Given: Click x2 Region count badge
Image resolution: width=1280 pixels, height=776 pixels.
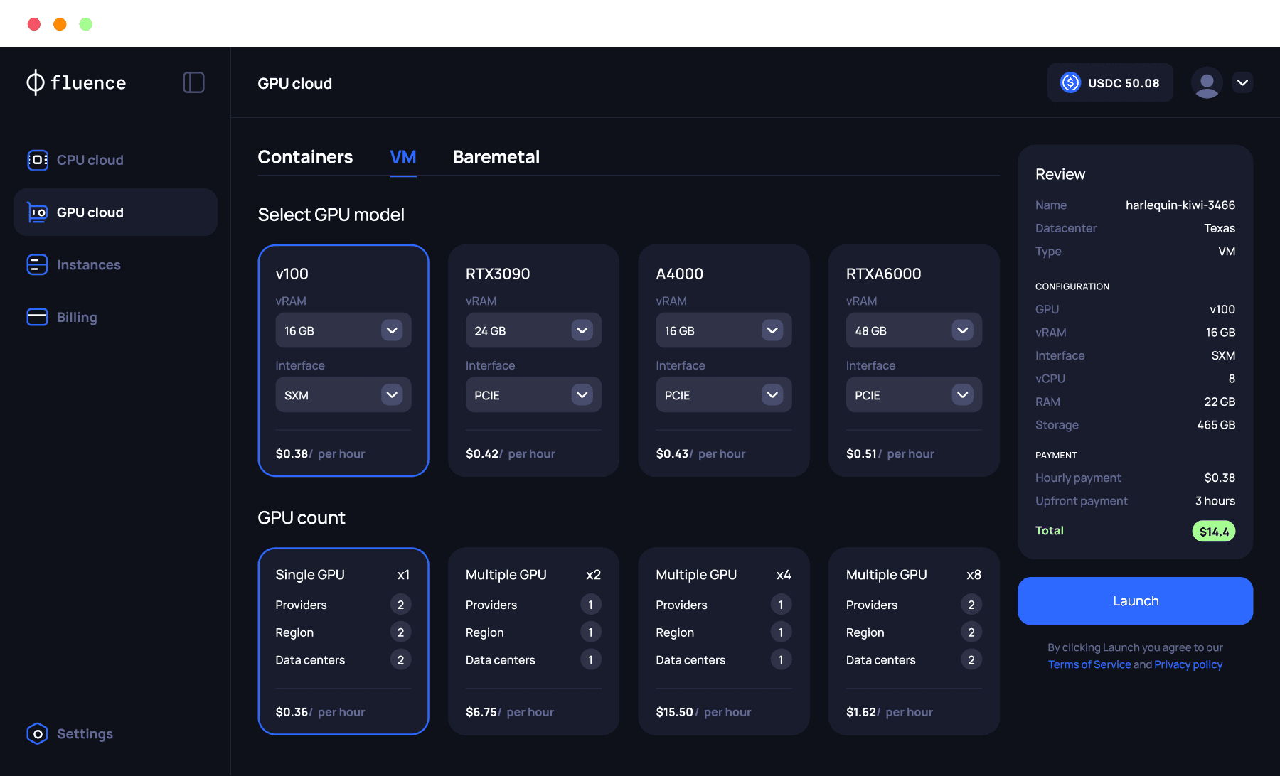Looking at the screenshot, I should point(590,632).
